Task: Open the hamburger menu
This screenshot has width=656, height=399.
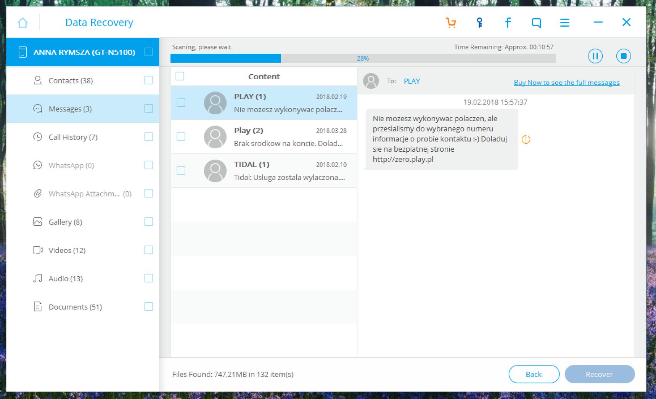Action: (565, 23)
